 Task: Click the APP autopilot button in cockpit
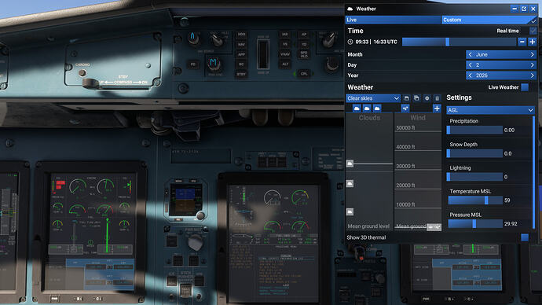pyautogui.click(x=241, y=54)
